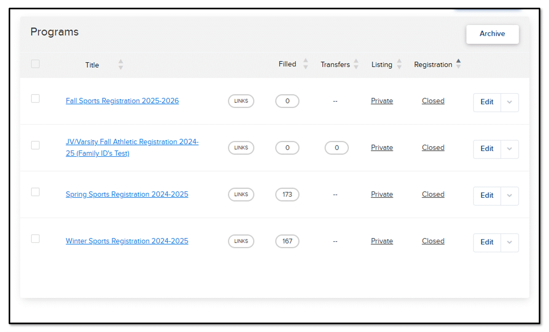Viewport: 549px width, 332px height.
Task: Edit the Winter Sports Registration 2024-2025 program
Action: [x=487, y=243]
